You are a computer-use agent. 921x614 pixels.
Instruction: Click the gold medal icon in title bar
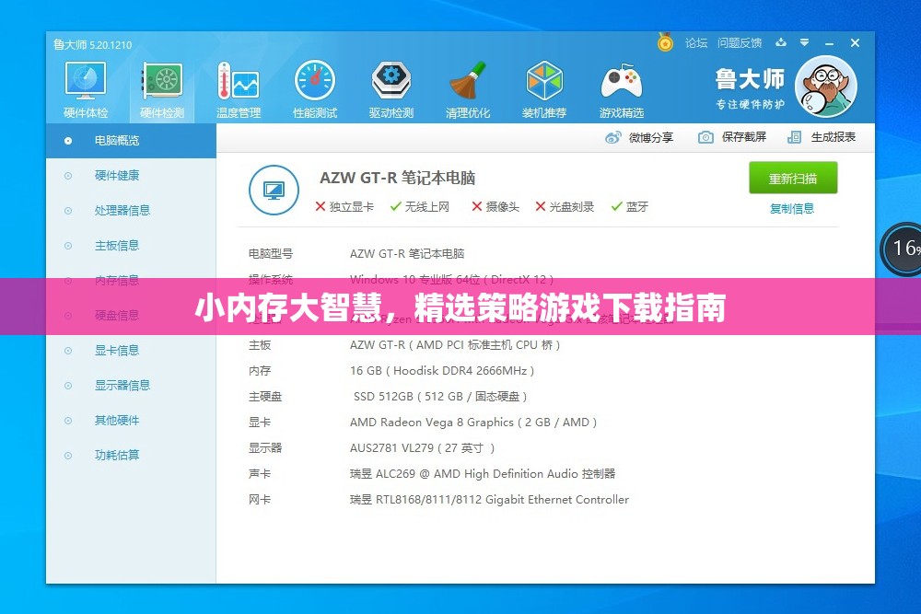[665, 41]
